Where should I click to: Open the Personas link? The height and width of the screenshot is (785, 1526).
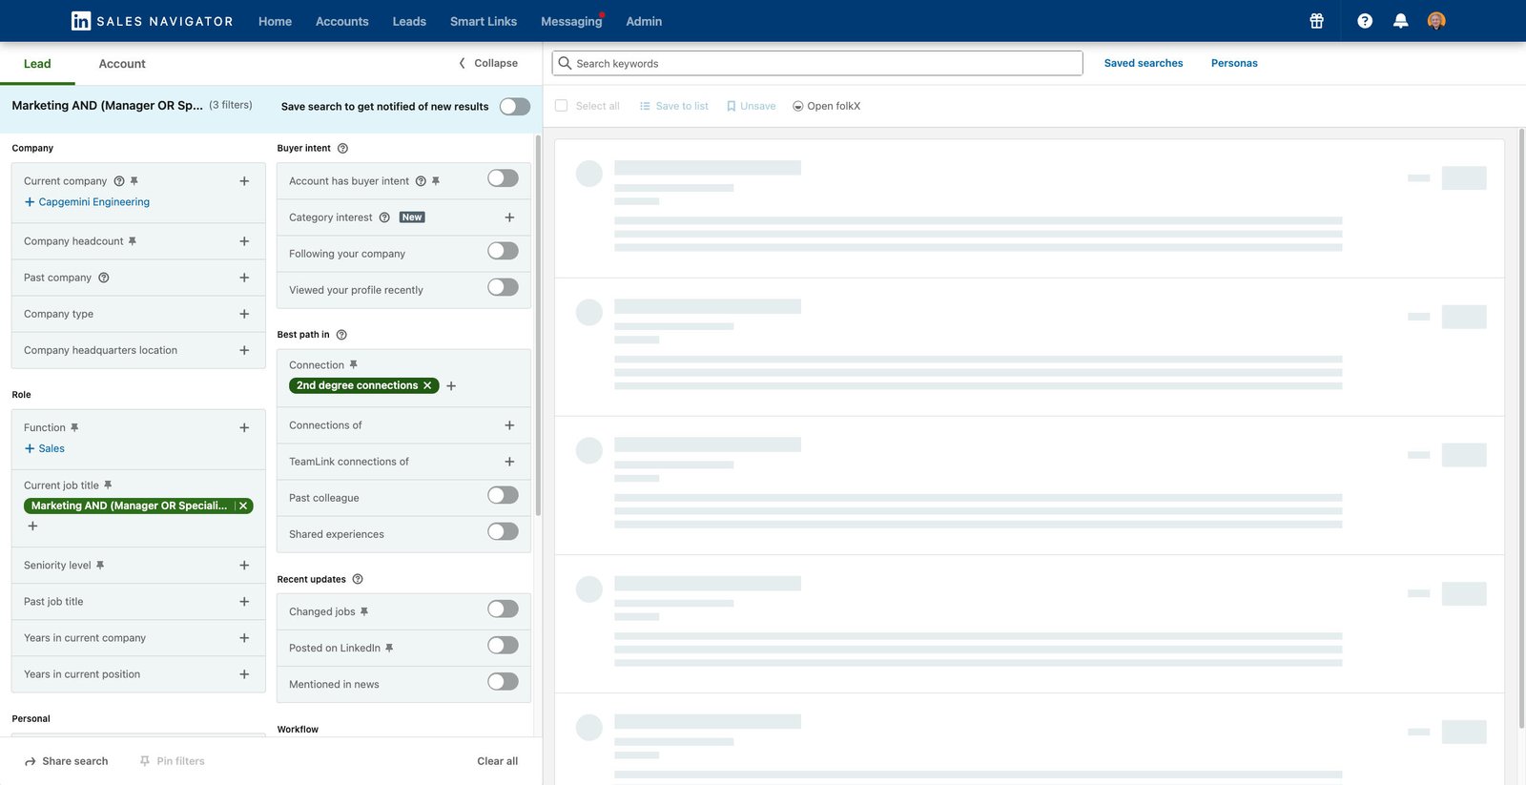[x=1234, y=63]
